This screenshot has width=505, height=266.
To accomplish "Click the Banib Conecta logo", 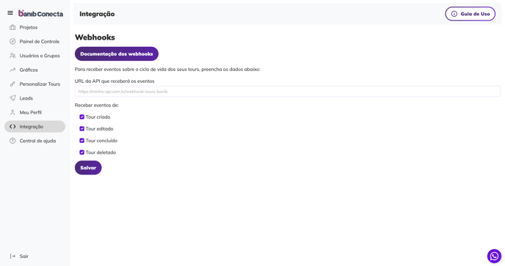I will coord(40,13).
